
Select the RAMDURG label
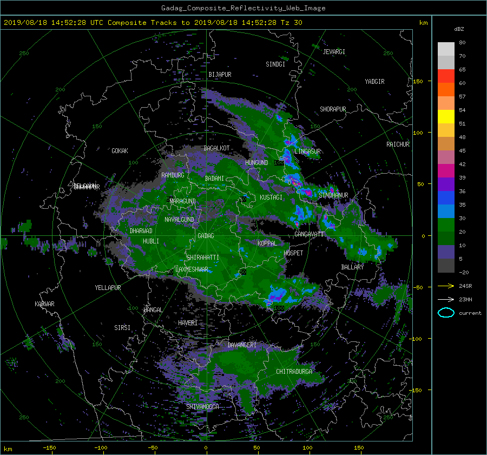tap(173, 175)
